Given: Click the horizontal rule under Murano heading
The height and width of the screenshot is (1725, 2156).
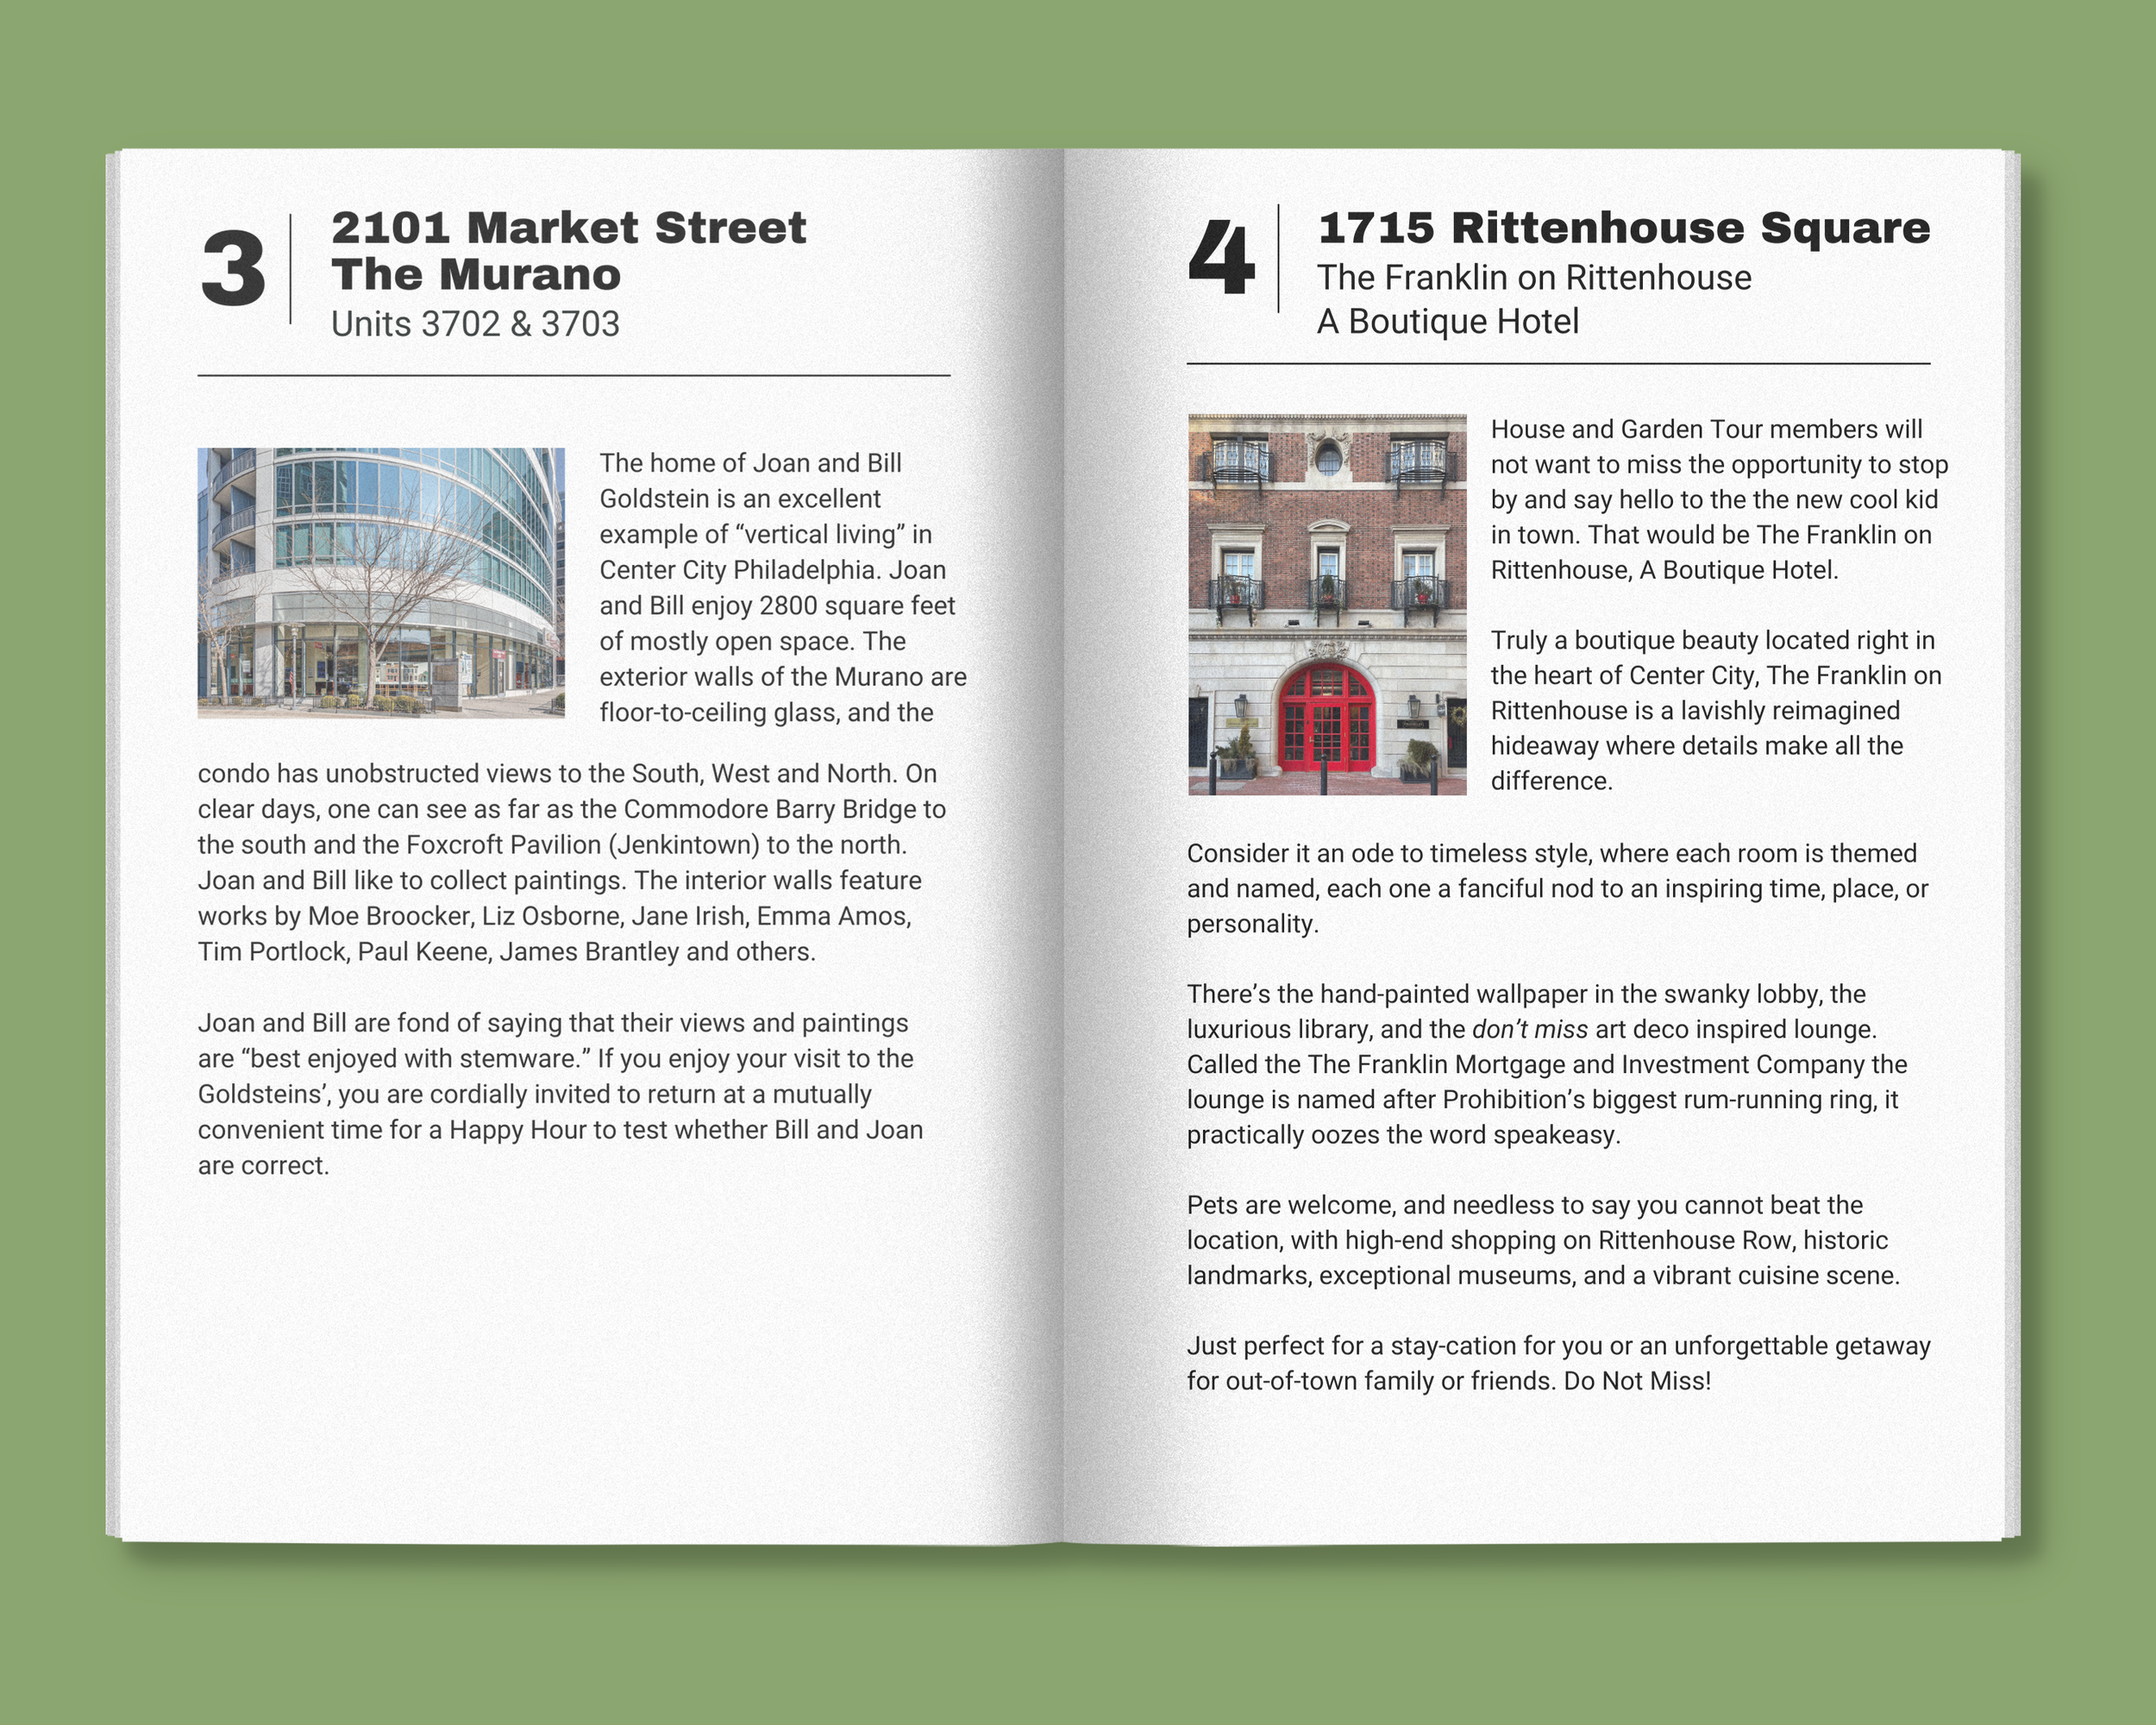Looking at the screenshot, I should (x=573, y=376).
